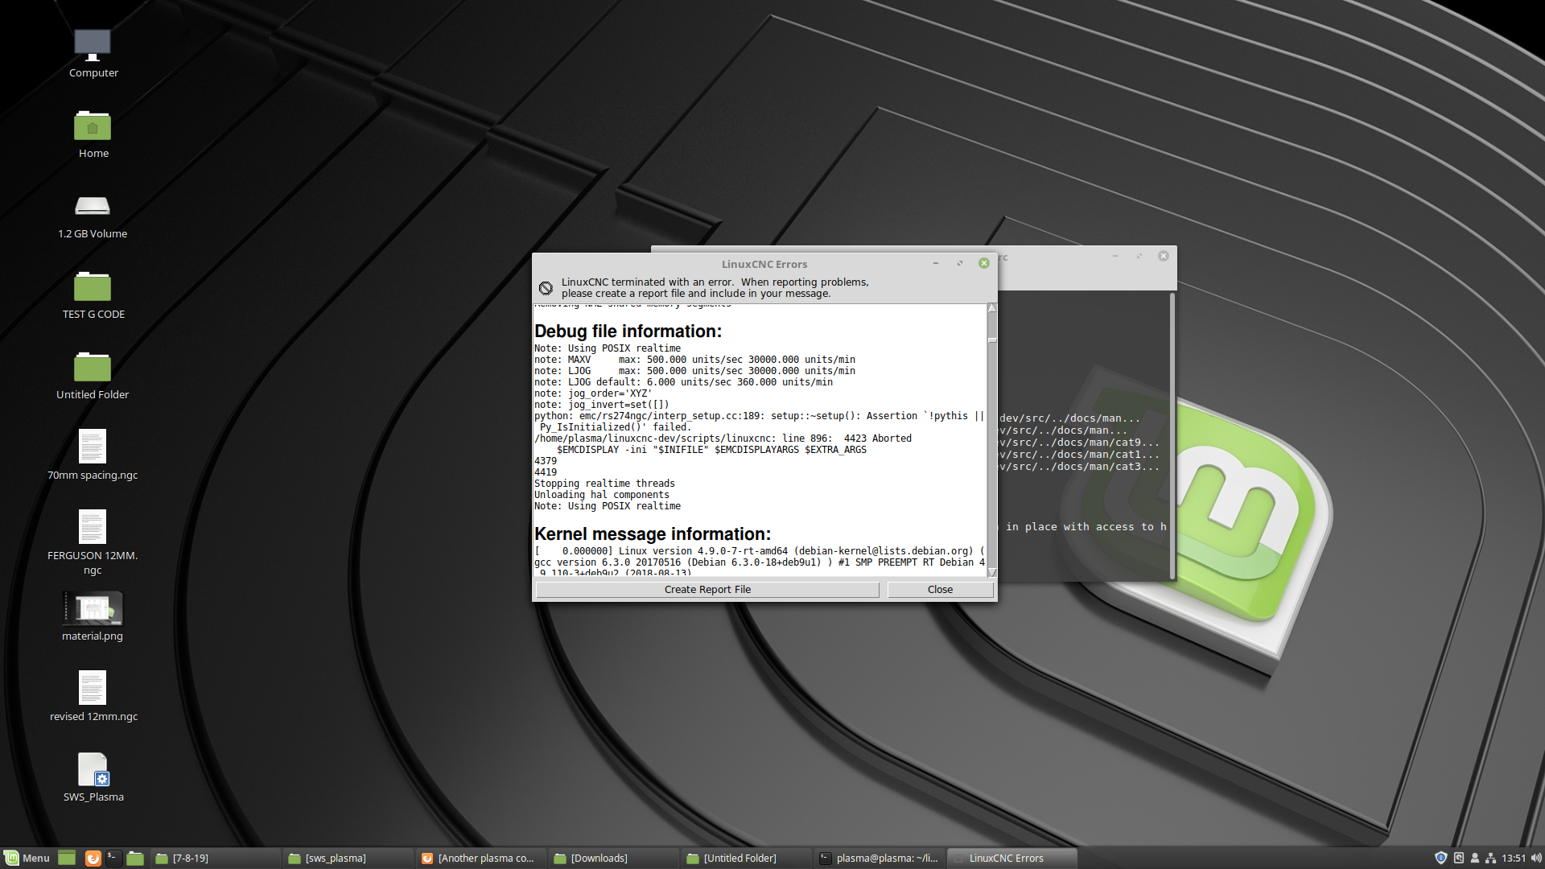1545x869 pixels.
Task: Click the error prohibition icon in dialog
Action: click(546, 288)
